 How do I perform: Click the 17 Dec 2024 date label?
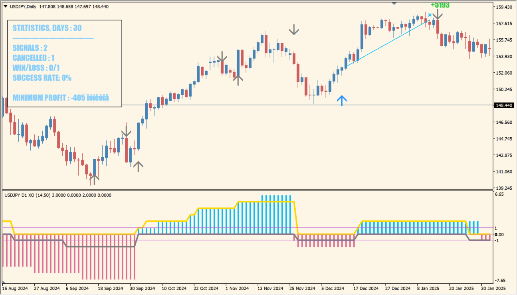366,288
